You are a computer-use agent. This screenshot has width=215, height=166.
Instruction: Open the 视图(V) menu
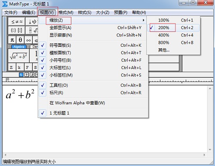click(x=47, y=12)
